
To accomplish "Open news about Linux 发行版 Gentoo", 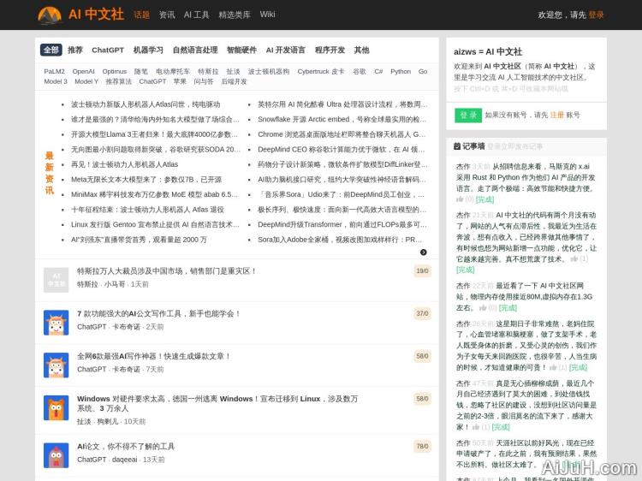I will [155, 224].
